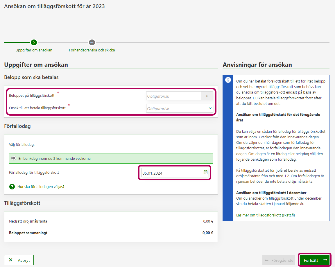This screenshot has width=335, height=267.
Task: Click the Beloppet sammanlagt total of 0,00 €
Action: (x=208, y=233)
